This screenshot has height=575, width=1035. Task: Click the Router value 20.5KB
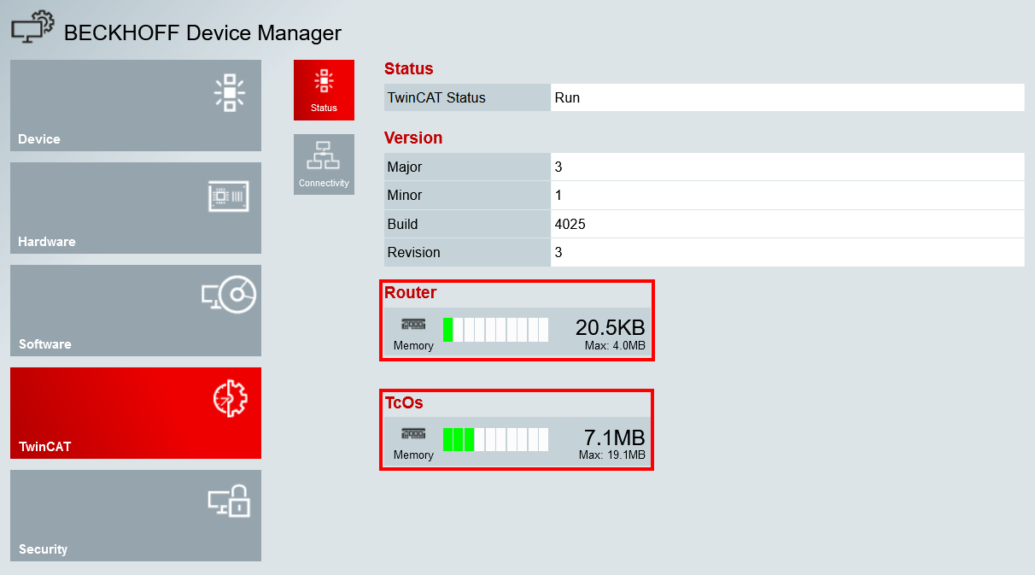coord(611,327)
